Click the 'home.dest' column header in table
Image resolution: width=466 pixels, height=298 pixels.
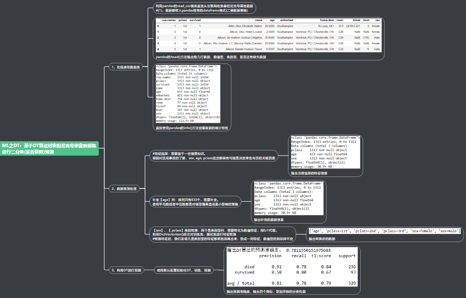(327, 20)
